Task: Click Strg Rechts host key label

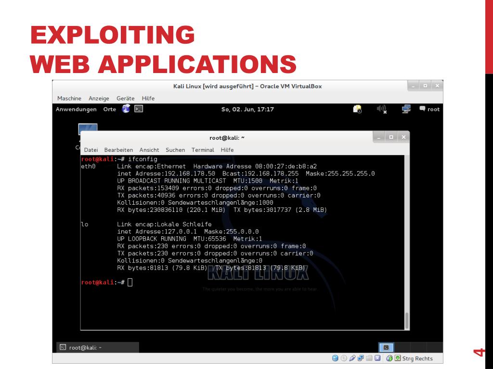Action: 417,358
